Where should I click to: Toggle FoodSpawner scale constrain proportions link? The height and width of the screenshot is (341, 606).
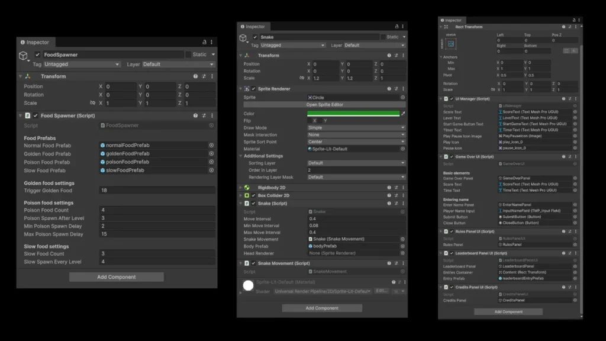point(92,103)
